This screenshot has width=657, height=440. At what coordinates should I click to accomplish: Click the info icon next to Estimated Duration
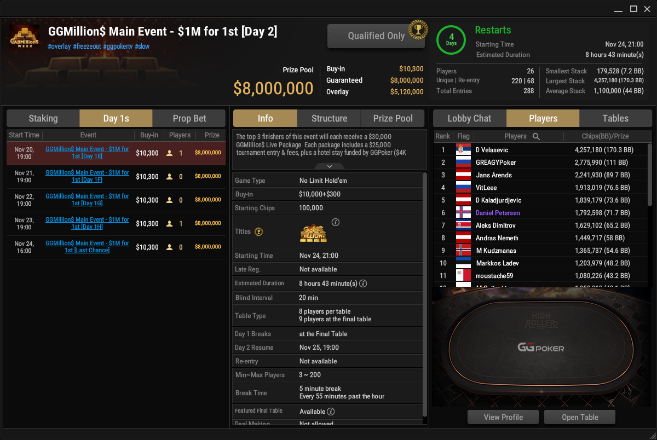pyautogui.click(x=362, y=283)
